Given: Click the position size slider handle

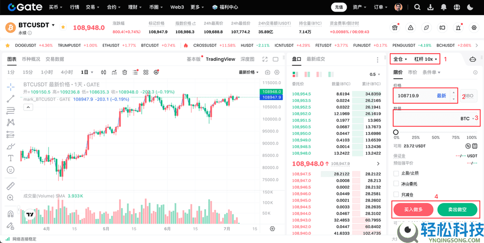Looking at the screenshot, I should coord(396,132).
